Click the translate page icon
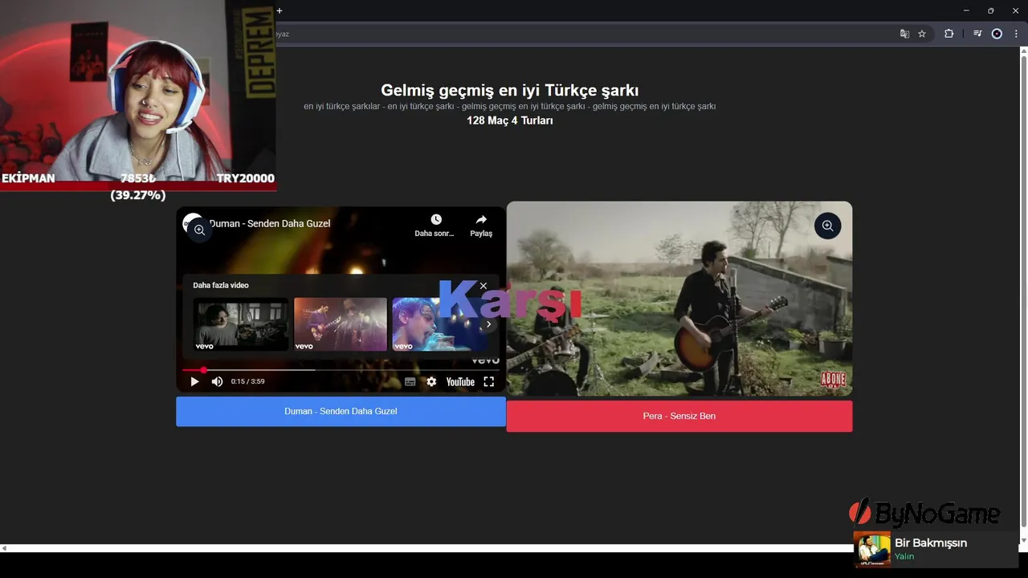1028x578 pixels. click(904, 34)
